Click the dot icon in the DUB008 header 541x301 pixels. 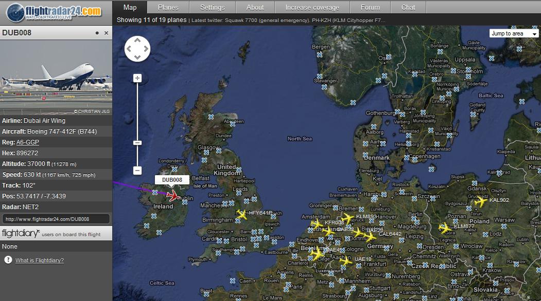(x=97, y=33)
